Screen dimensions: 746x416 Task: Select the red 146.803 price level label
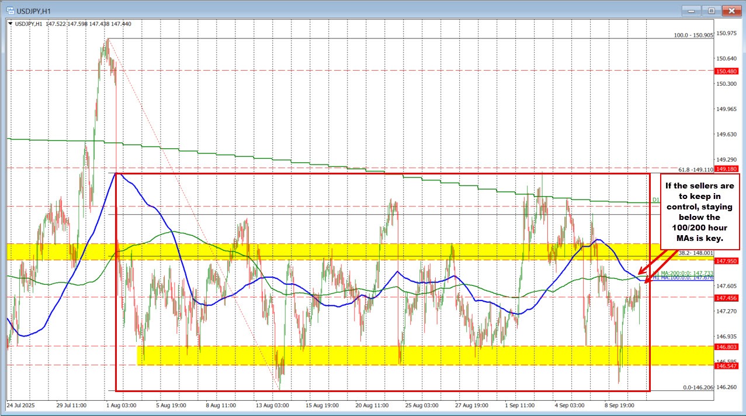(726, 347)
